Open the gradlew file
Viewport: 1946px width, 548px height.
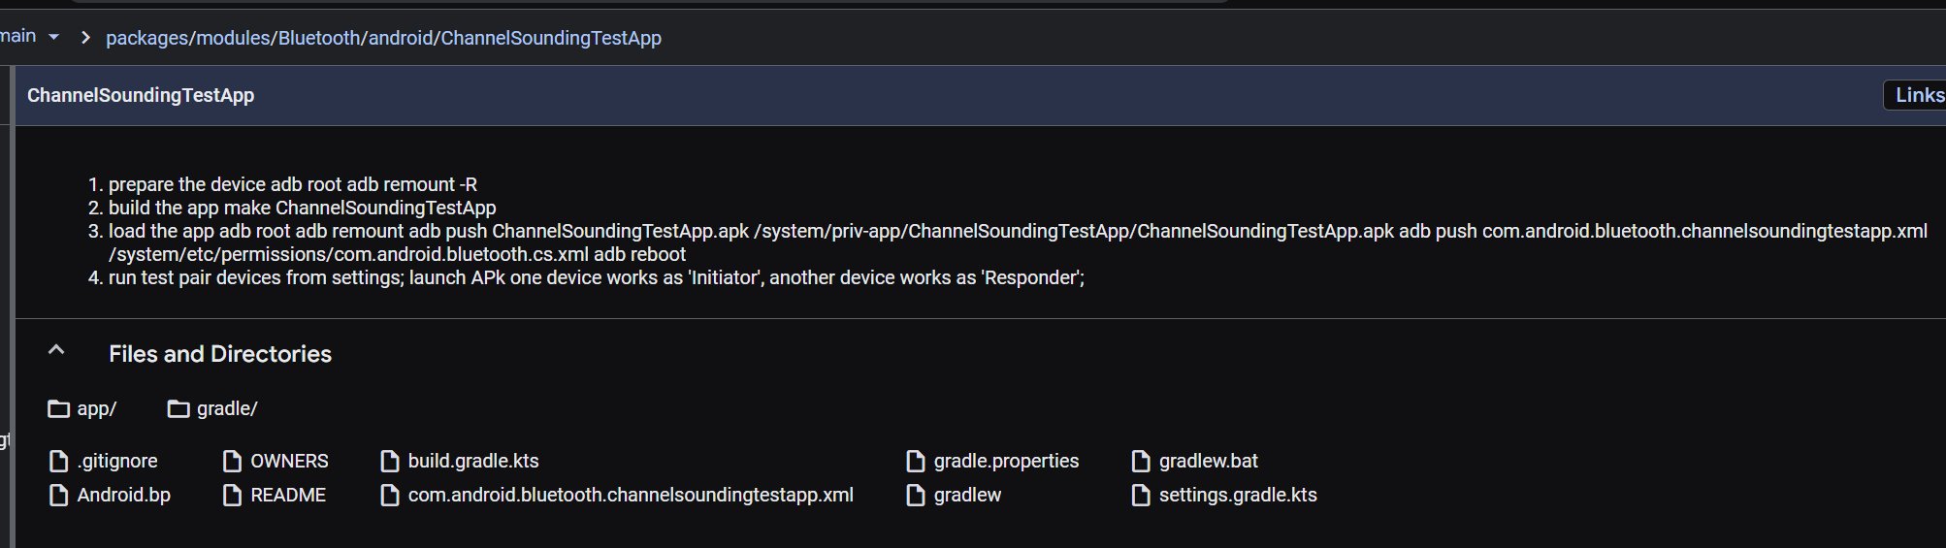point(966,496)
